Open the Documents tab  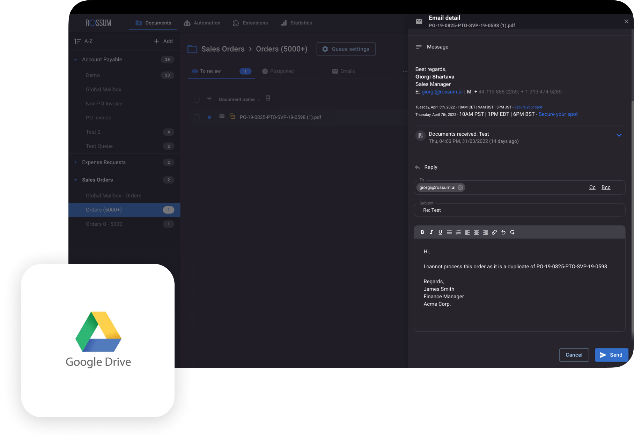pos(153,23)
